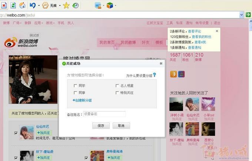This screenshot has height=161, width=252.
Task: Click the blue undo arrow icon
Action: (x=32, y=5)
